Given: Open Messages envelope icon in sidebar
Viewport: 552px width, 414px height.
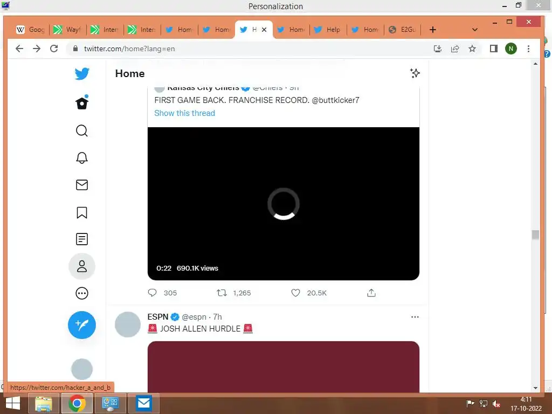Looking at the screenshot, I should coord(82,185).
